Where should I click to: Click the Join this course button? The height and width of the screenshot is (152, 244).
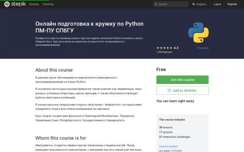point(182,80)
